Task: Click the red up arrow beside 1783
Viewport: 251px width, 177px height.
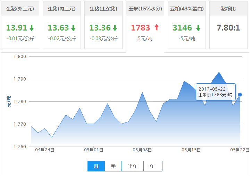Action: [157, 27]
